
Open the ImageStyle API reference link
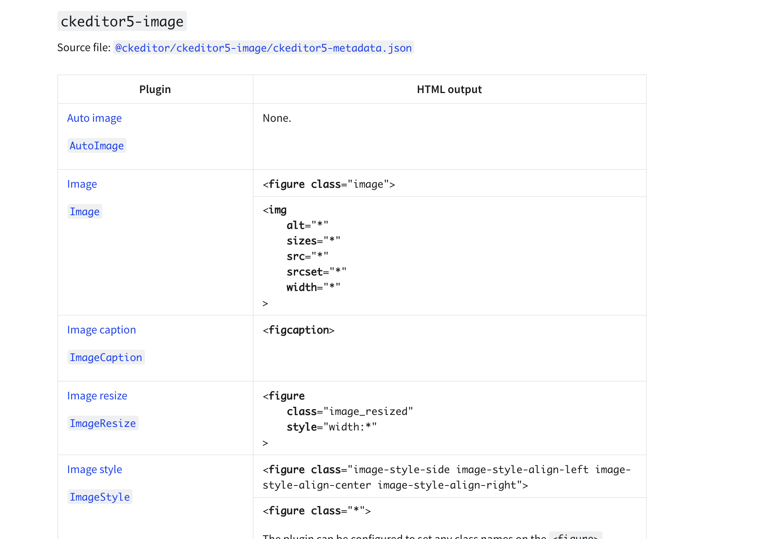[x=100, y=497]
